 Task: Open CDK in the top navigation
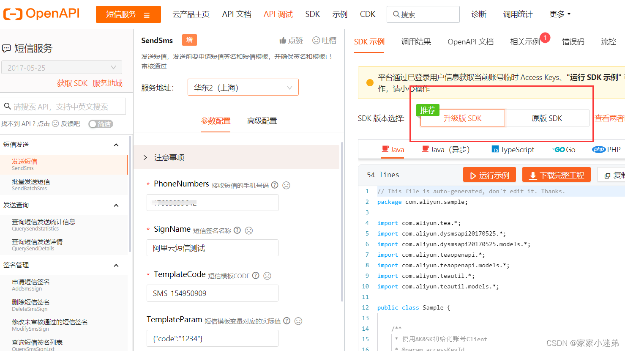368,14
